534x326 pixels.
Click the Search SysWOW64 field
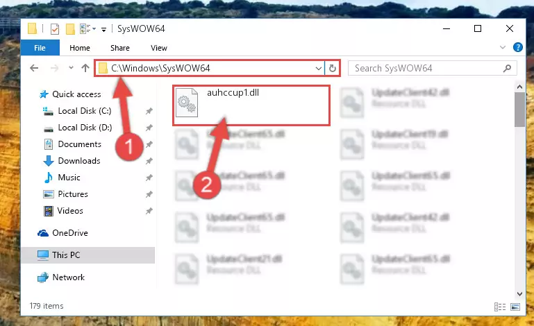coord(432,69)
